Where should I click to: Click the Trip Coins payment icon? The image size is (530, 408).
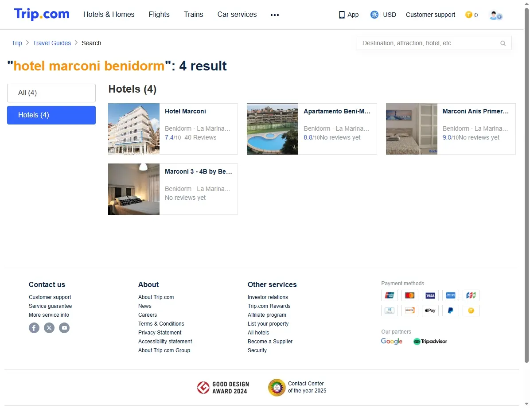[x=471, y=310]
